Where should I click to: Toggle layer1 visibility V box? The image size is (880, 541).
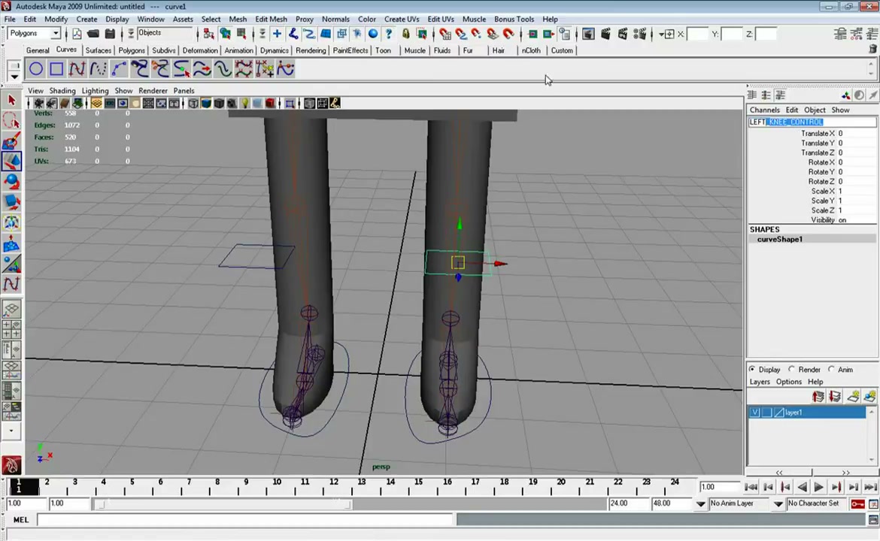tap(755, 412)
